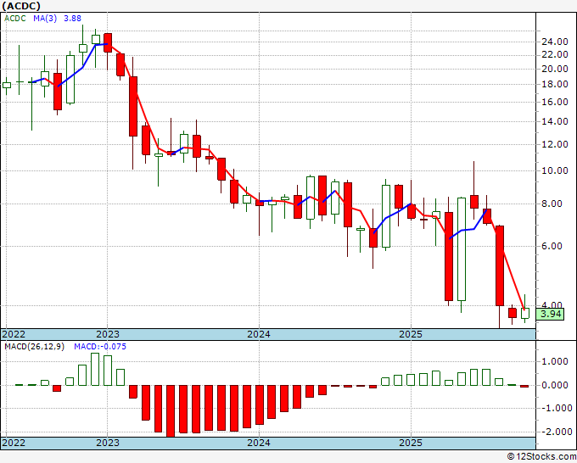577x463 pixels.
Task: Click the 2023 label on price chart axis
Action: pos(108,334)
